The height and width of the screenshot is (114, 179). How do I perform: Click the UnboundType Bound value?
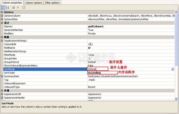pyautogui.click(x=92, y=87)
